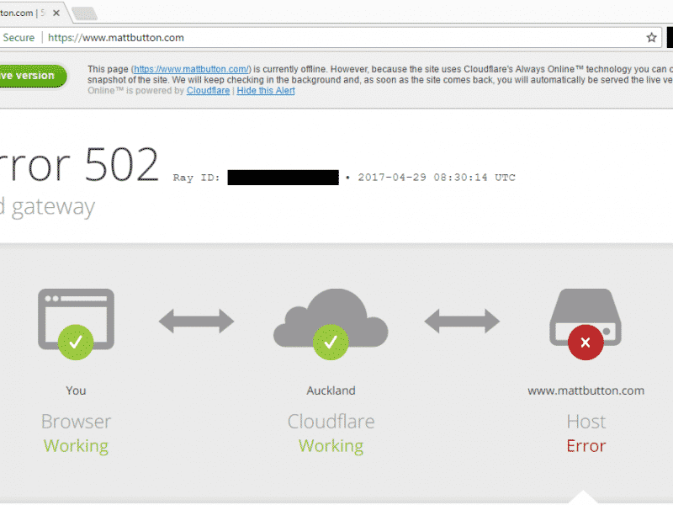Image resolution: width=673 pixels, height=505 pixels.
Task: Click the Cloudflare cloud icon with green check
Action: 331,324
